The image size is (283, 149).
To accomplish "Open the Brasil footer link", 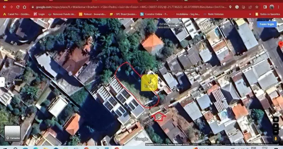I will [195, 144].
